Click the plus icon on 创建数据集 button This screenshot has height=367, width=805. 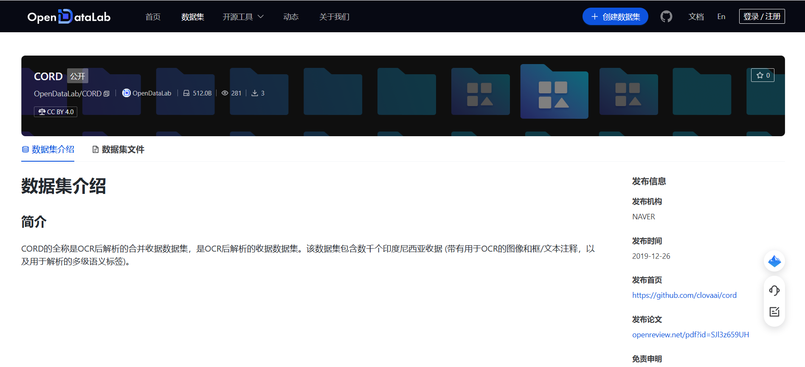594,17
